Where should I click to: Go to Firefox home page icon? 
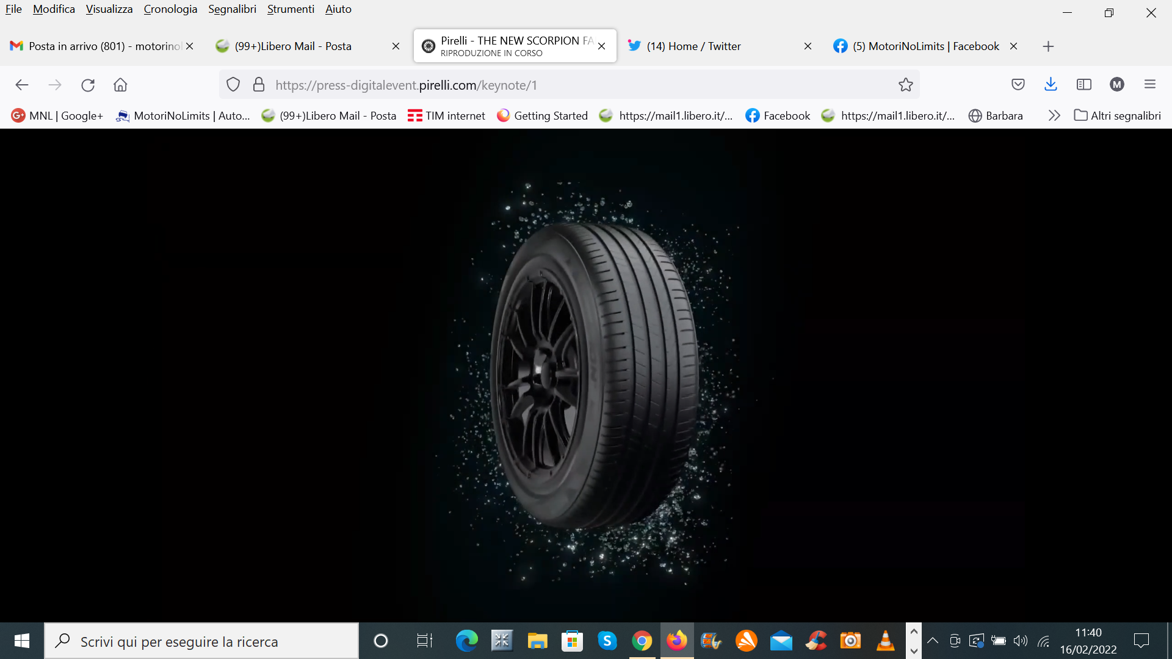pyautogui.click(x=120, y=85)
